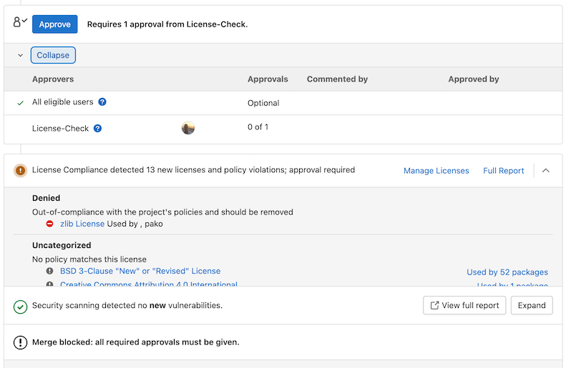Click the red denied icon by zlib License

coord(50,224)
